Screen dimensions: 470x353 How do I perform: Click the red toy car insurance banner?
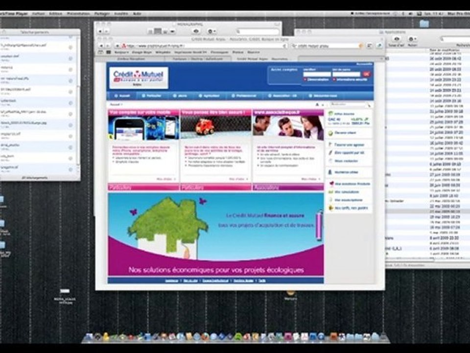216,127
